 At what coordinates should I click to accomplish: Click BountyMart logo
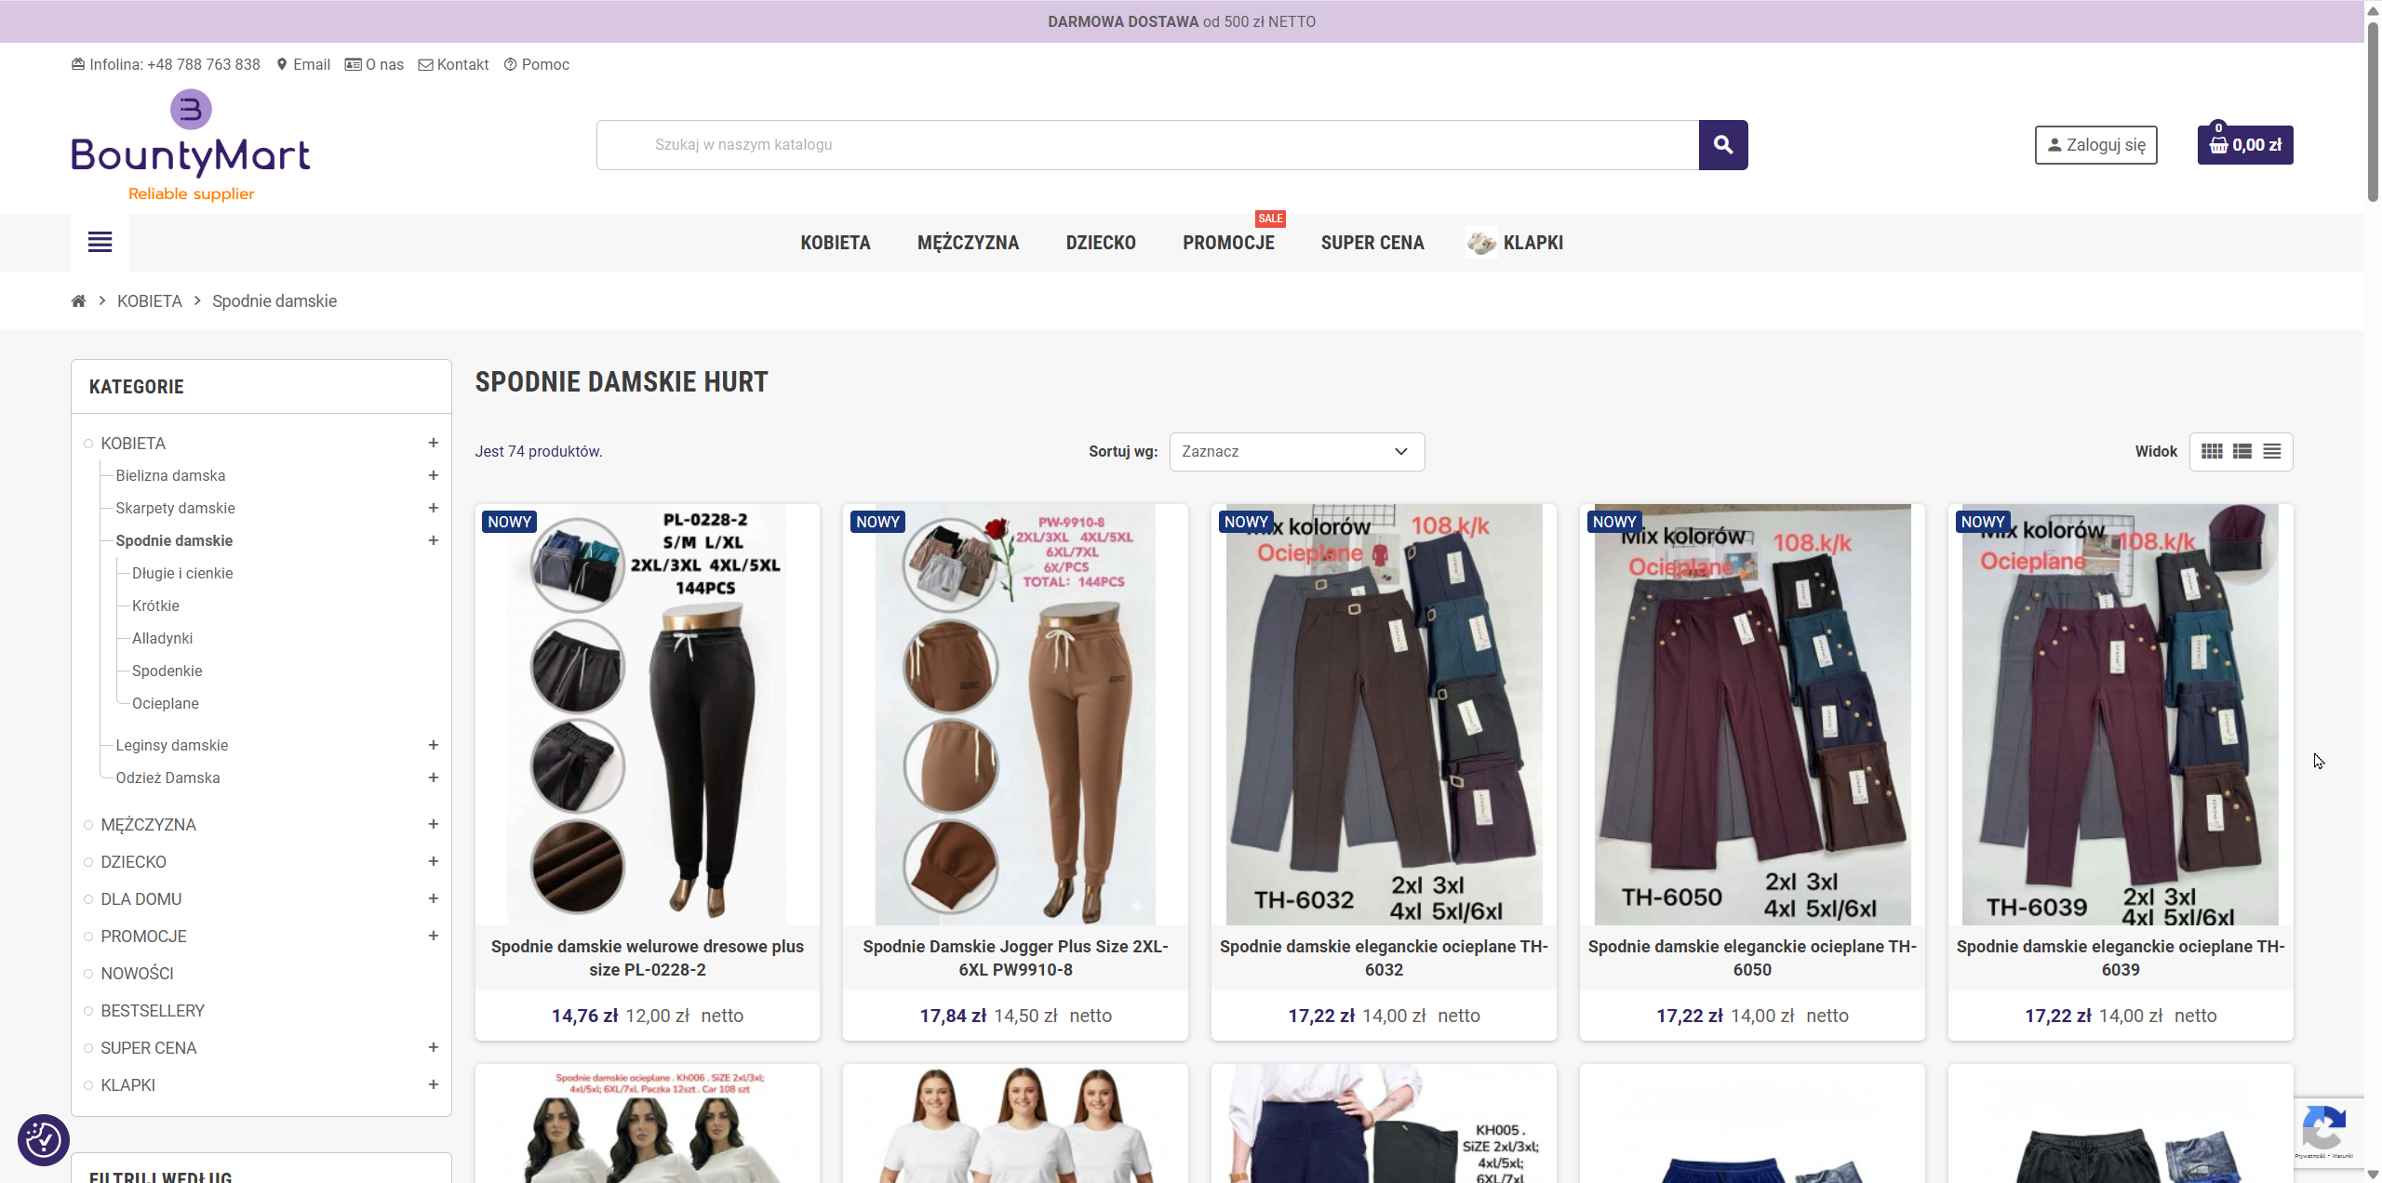coord(191,146)
